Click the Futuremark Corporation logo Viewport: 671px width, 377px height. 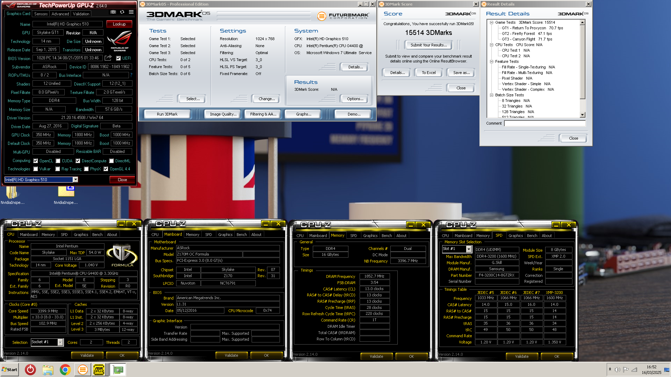(343, 16)
